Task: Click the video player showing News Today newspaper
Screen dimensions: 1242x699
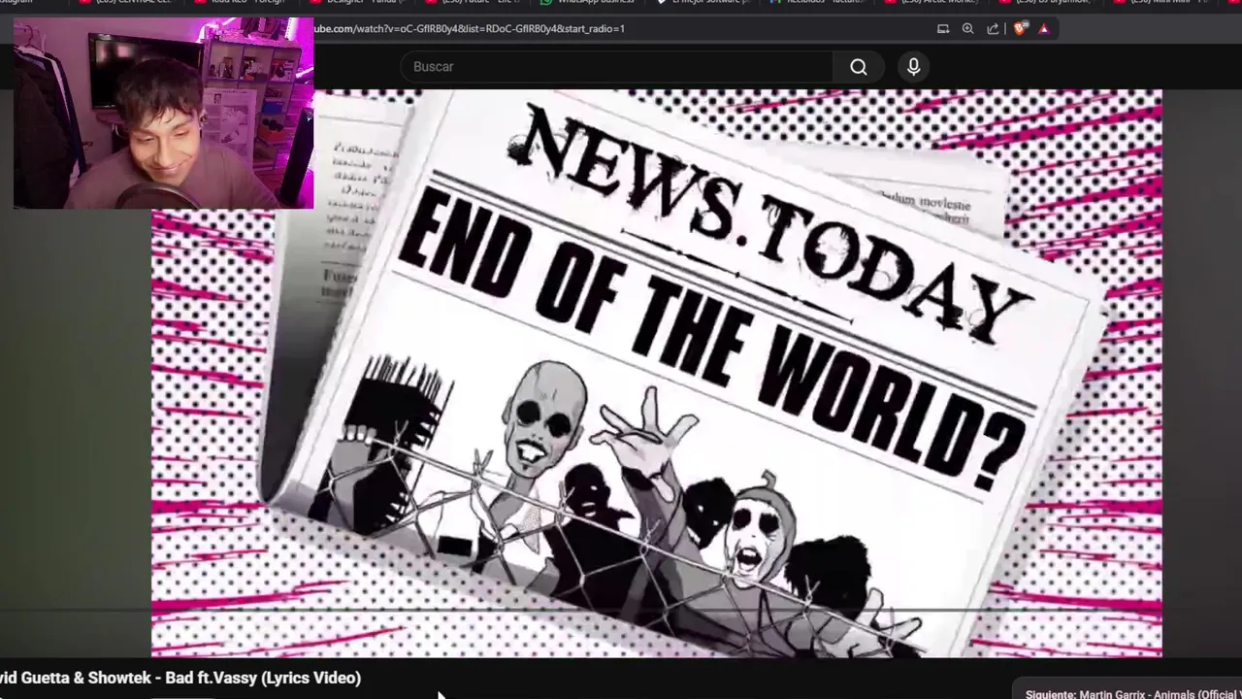Action: (656, 374)
